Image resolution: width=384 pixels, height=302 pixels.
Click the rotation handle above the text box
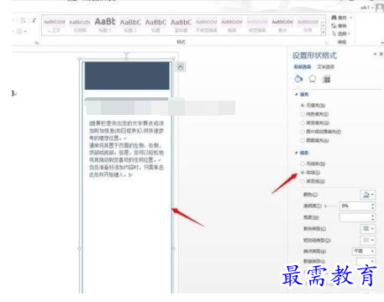[126, 54]
